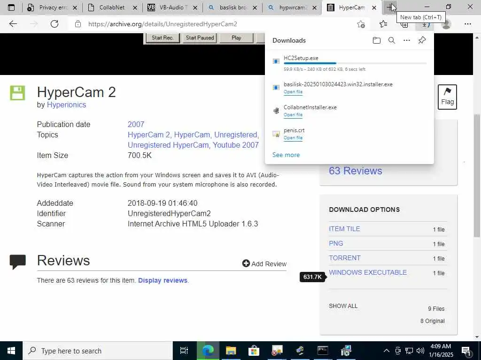This screenshot has height=360, width=481.
Task: Click the page vertical scrollbar
Action: pos(477,175)
